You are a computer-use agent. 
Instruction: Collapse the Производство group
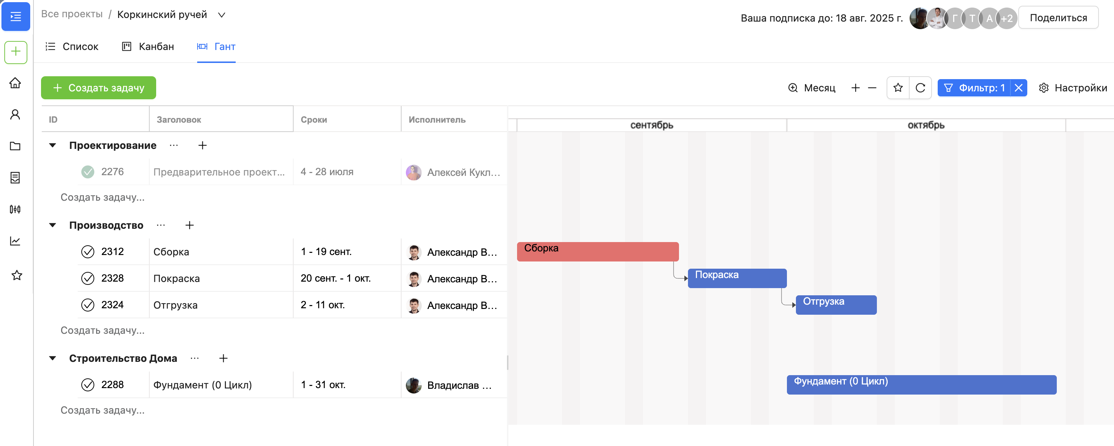click(52, 225)
